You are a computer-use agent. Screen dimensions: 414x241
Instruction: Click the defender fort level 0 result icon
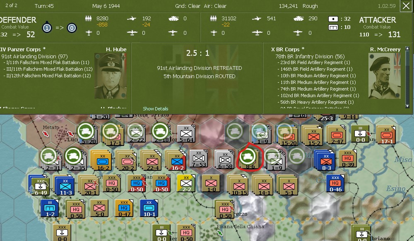[72, 28]
